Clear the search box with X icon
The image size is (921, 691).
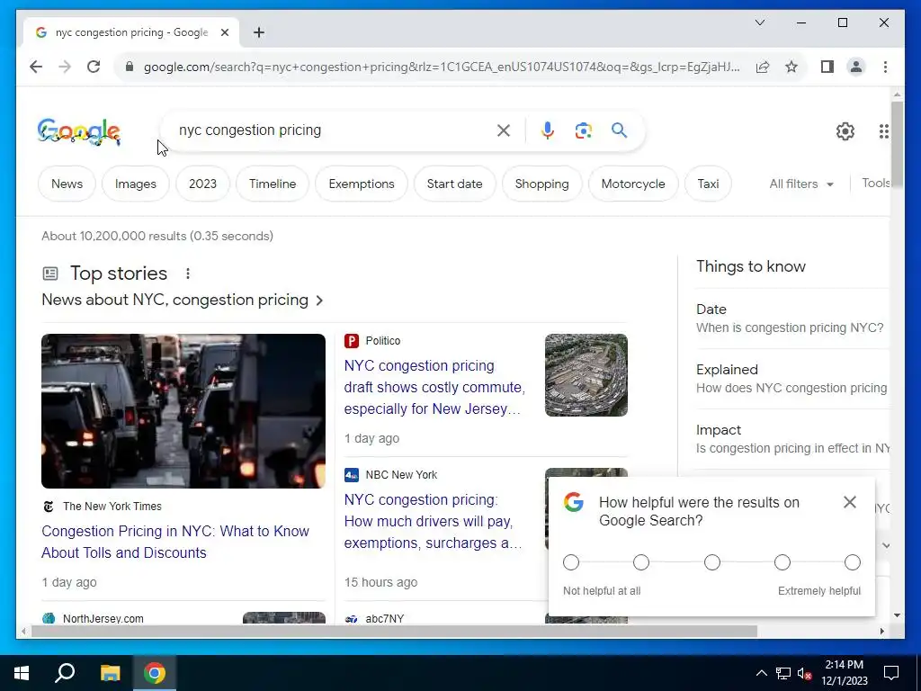point(504,130)
